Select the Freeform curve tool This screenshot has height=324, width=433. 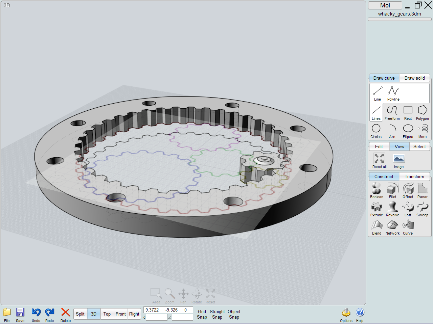392,110
